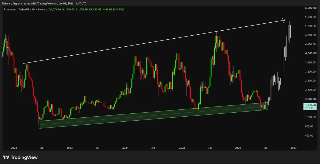Click the 2023 time axis label
Screen dimensions: 320x164
click(x=69, y=147)
